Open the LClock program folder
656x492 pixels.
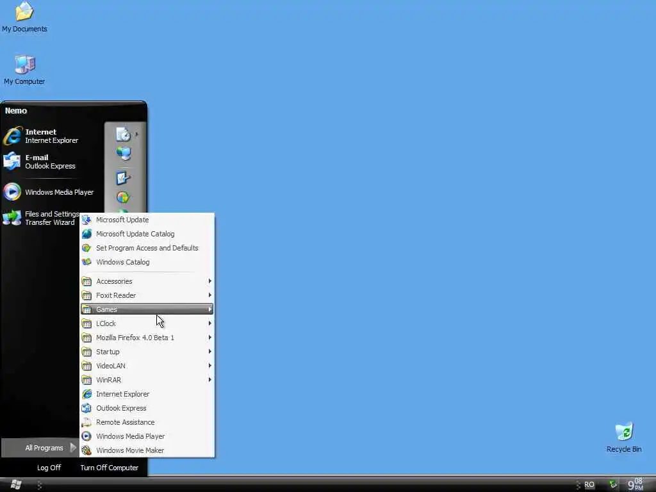click(x=147, y=324)
